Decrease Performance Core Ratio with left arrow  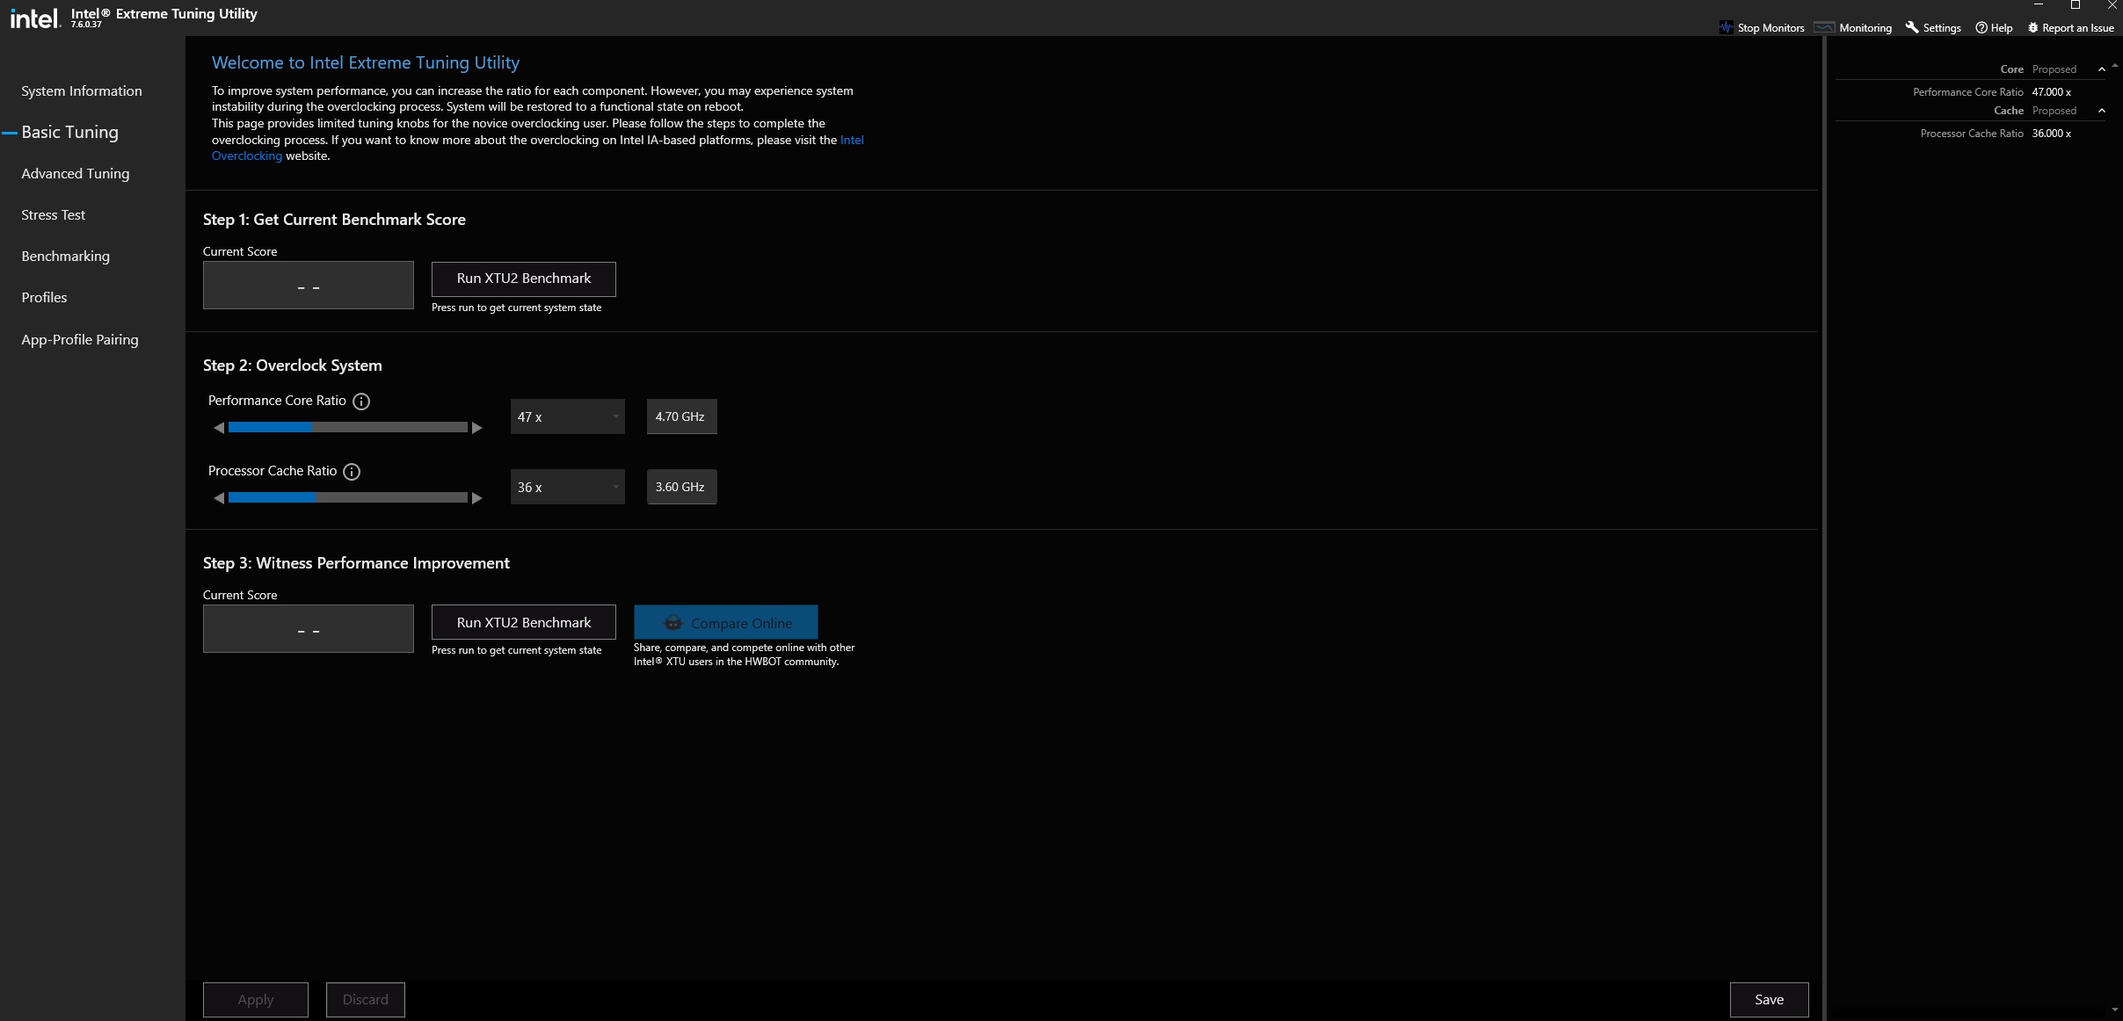[x=219, y=428]
